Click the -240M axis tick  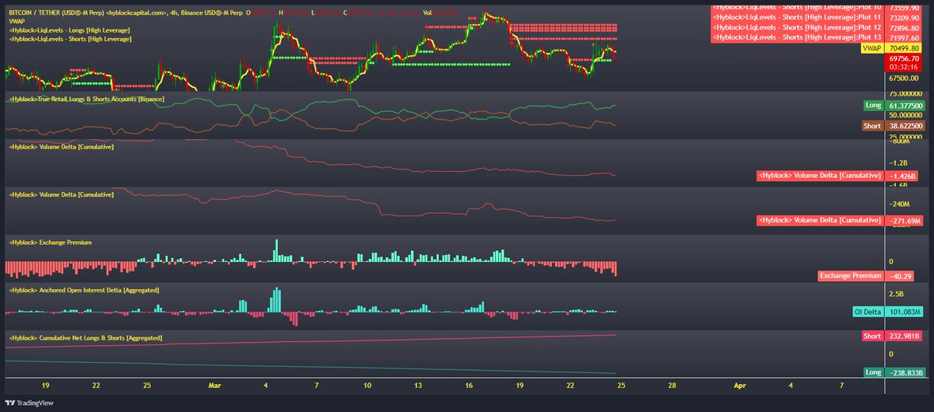point(898,203)
